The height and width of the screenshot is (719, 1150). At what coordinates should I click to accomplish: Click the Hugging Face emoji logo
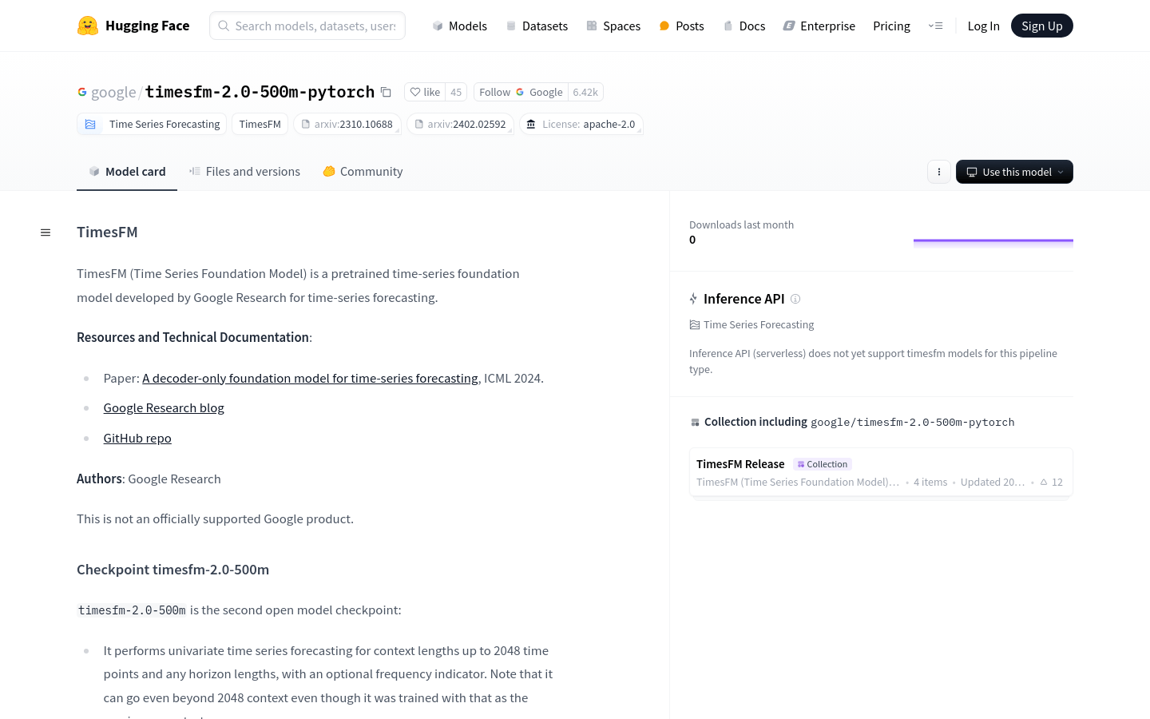[x=88, y=26]
